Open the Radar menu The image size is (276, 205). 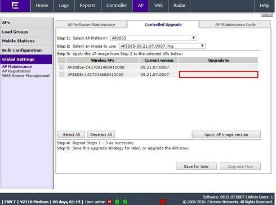pyautogui.click(x=179, y=6)
